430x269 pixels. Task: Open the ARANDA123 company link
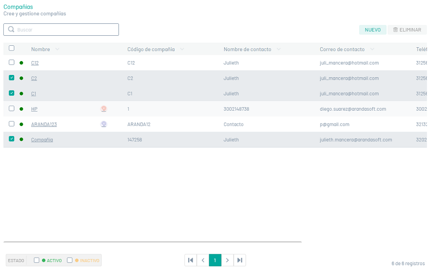click(44, 124)
